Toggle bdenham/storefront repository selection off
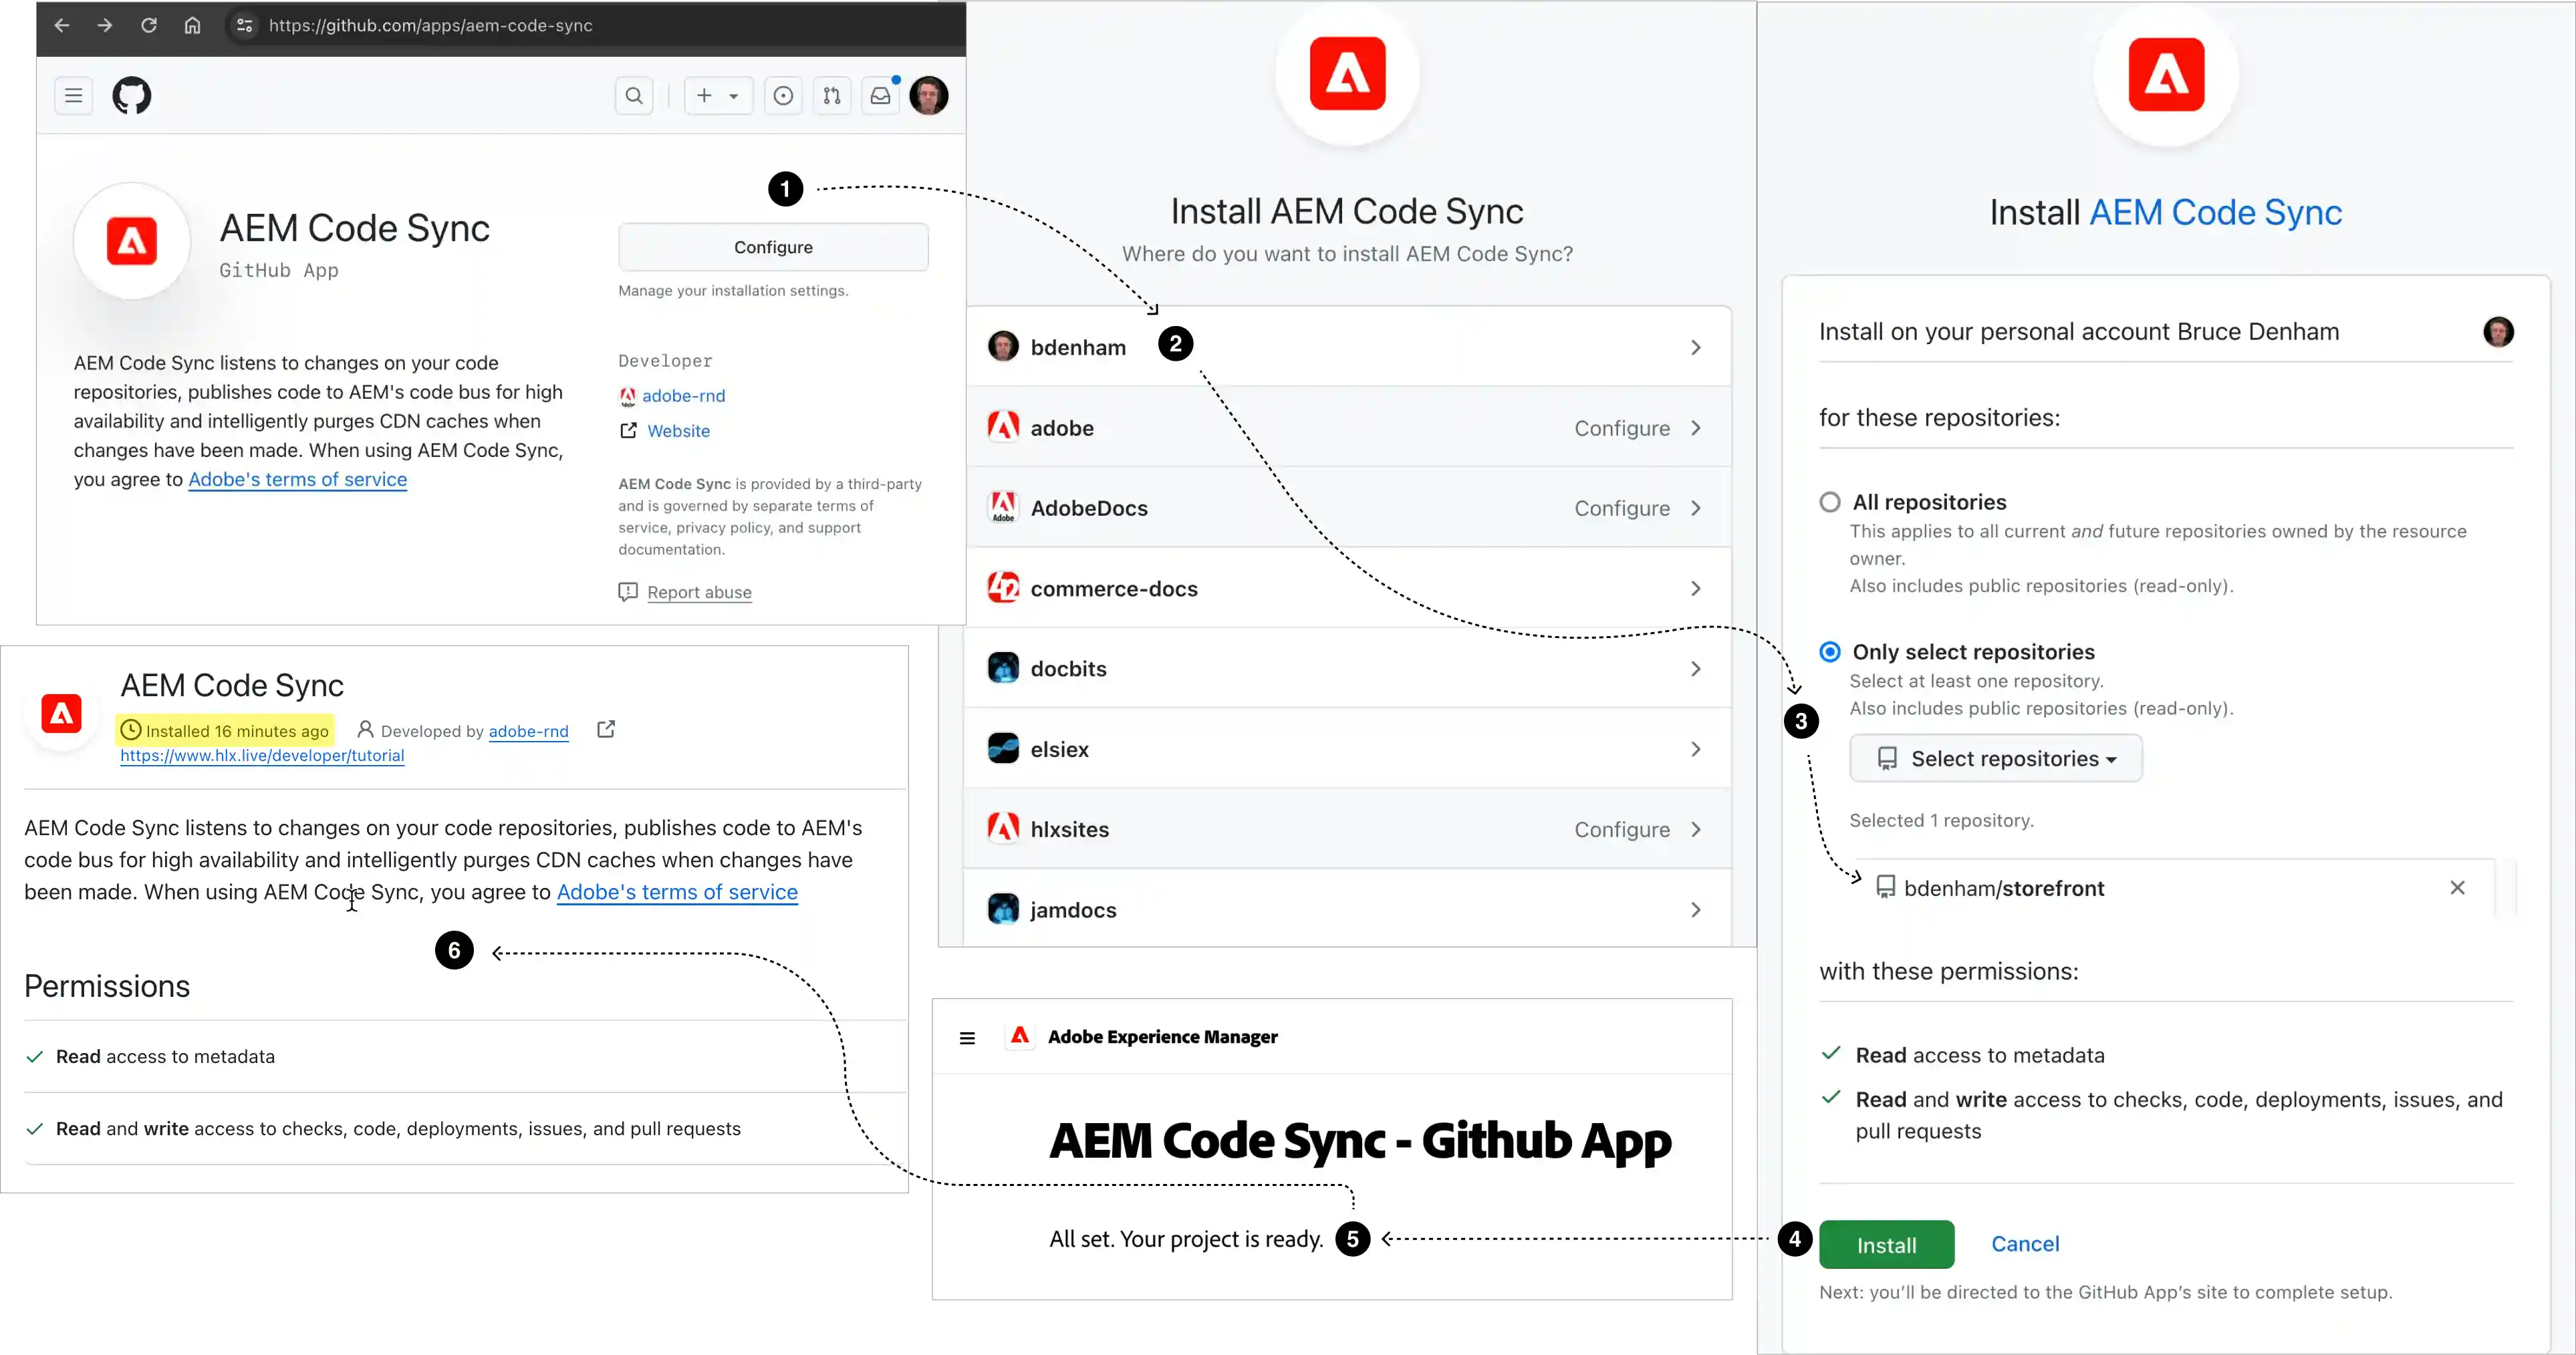The image size is (2576, 1355). pos(2455,887)
